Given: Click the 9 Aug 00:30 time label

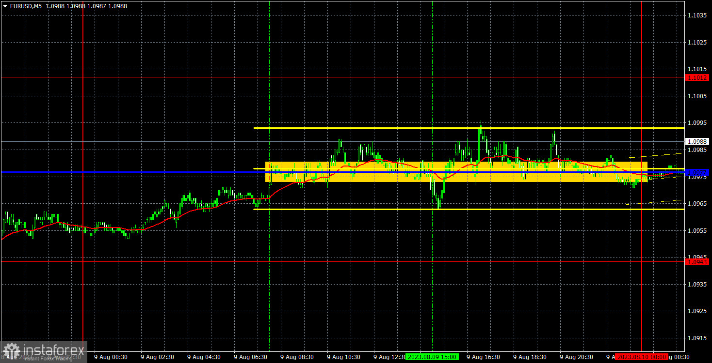Looking at the screenshot, I should (x=111, y=357).
